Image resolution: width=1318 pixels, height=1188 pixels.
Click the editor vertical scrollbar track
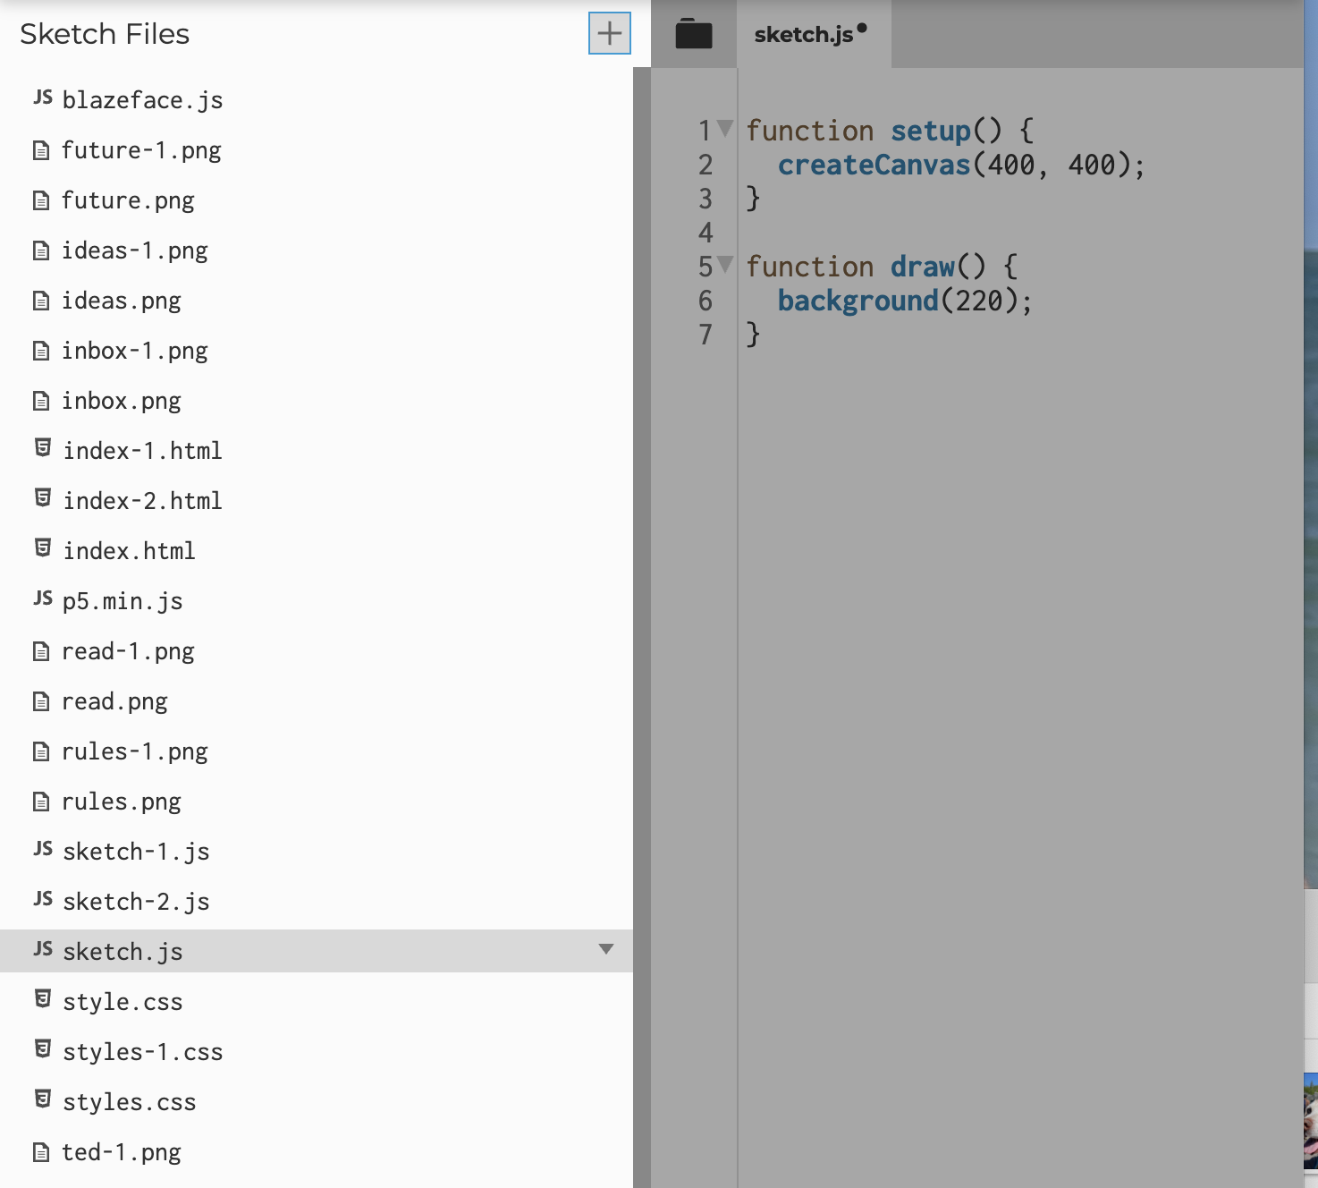pos(642,626)
